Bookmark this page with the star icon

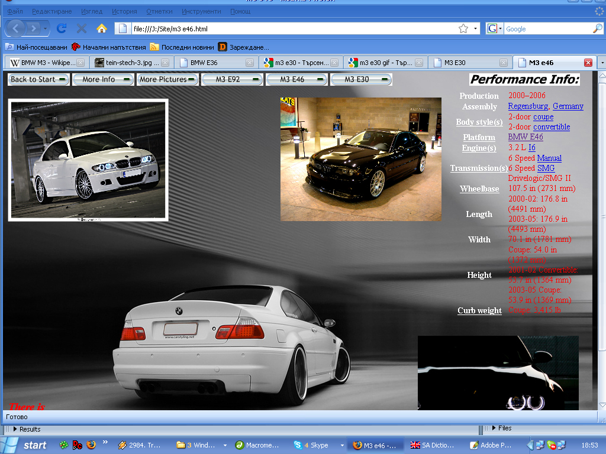pyautogui.click(x=463, y=28)
